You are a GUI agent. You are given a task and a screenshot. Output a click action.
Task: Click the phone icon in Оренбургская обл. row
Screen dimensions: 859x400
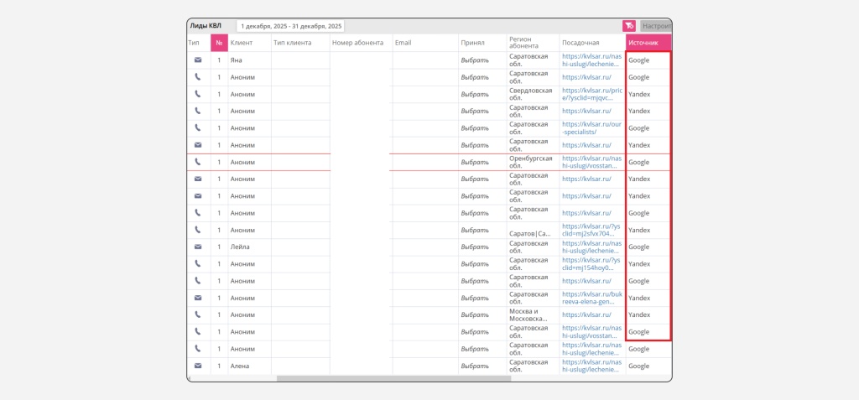(198, 162)
